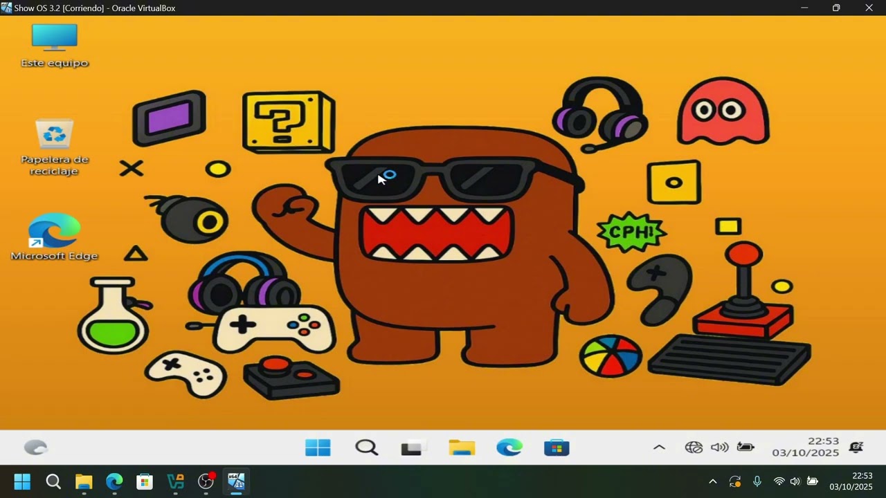The height and width of the screenshot is (498, 886).
Task: Open the Este equipo desktop icon
Action: (x=55, y=46)
